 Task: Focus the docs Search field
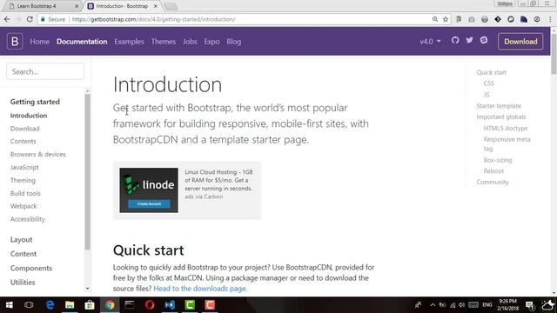pyautogui.click(x=45, y=71)
